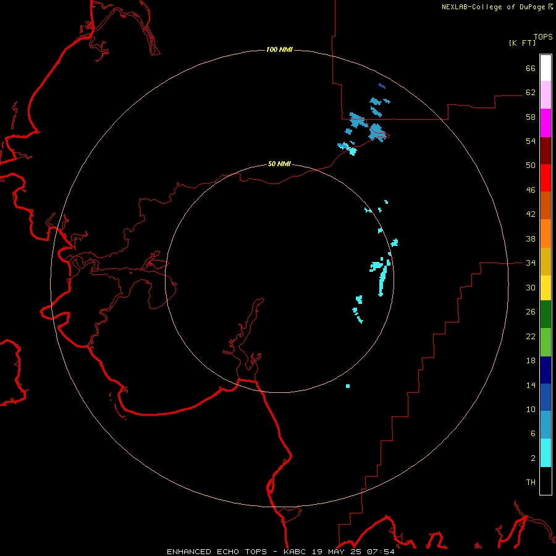Click the 'TOPS' legend heading

click(543, 36)
